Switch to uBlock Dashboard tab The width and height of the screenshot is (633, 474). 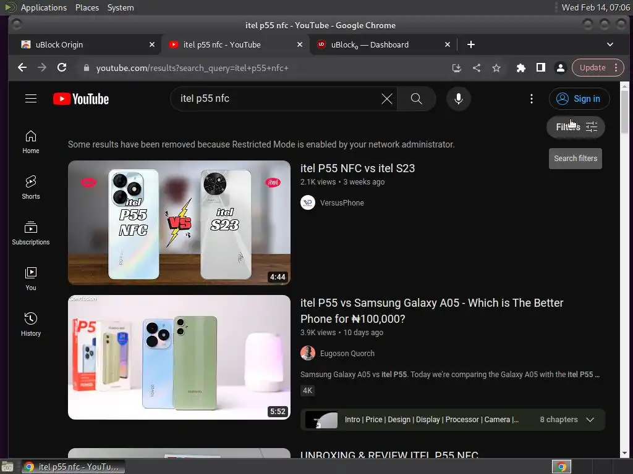coord(380,44)
